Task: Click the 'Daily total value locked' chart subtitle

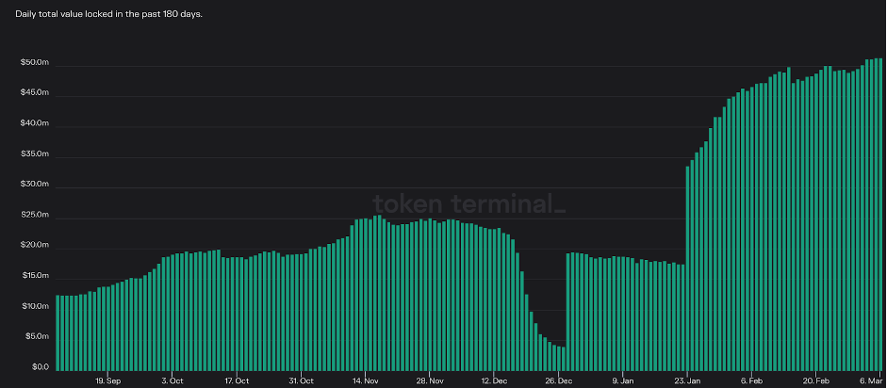Action: coord(109,14)
